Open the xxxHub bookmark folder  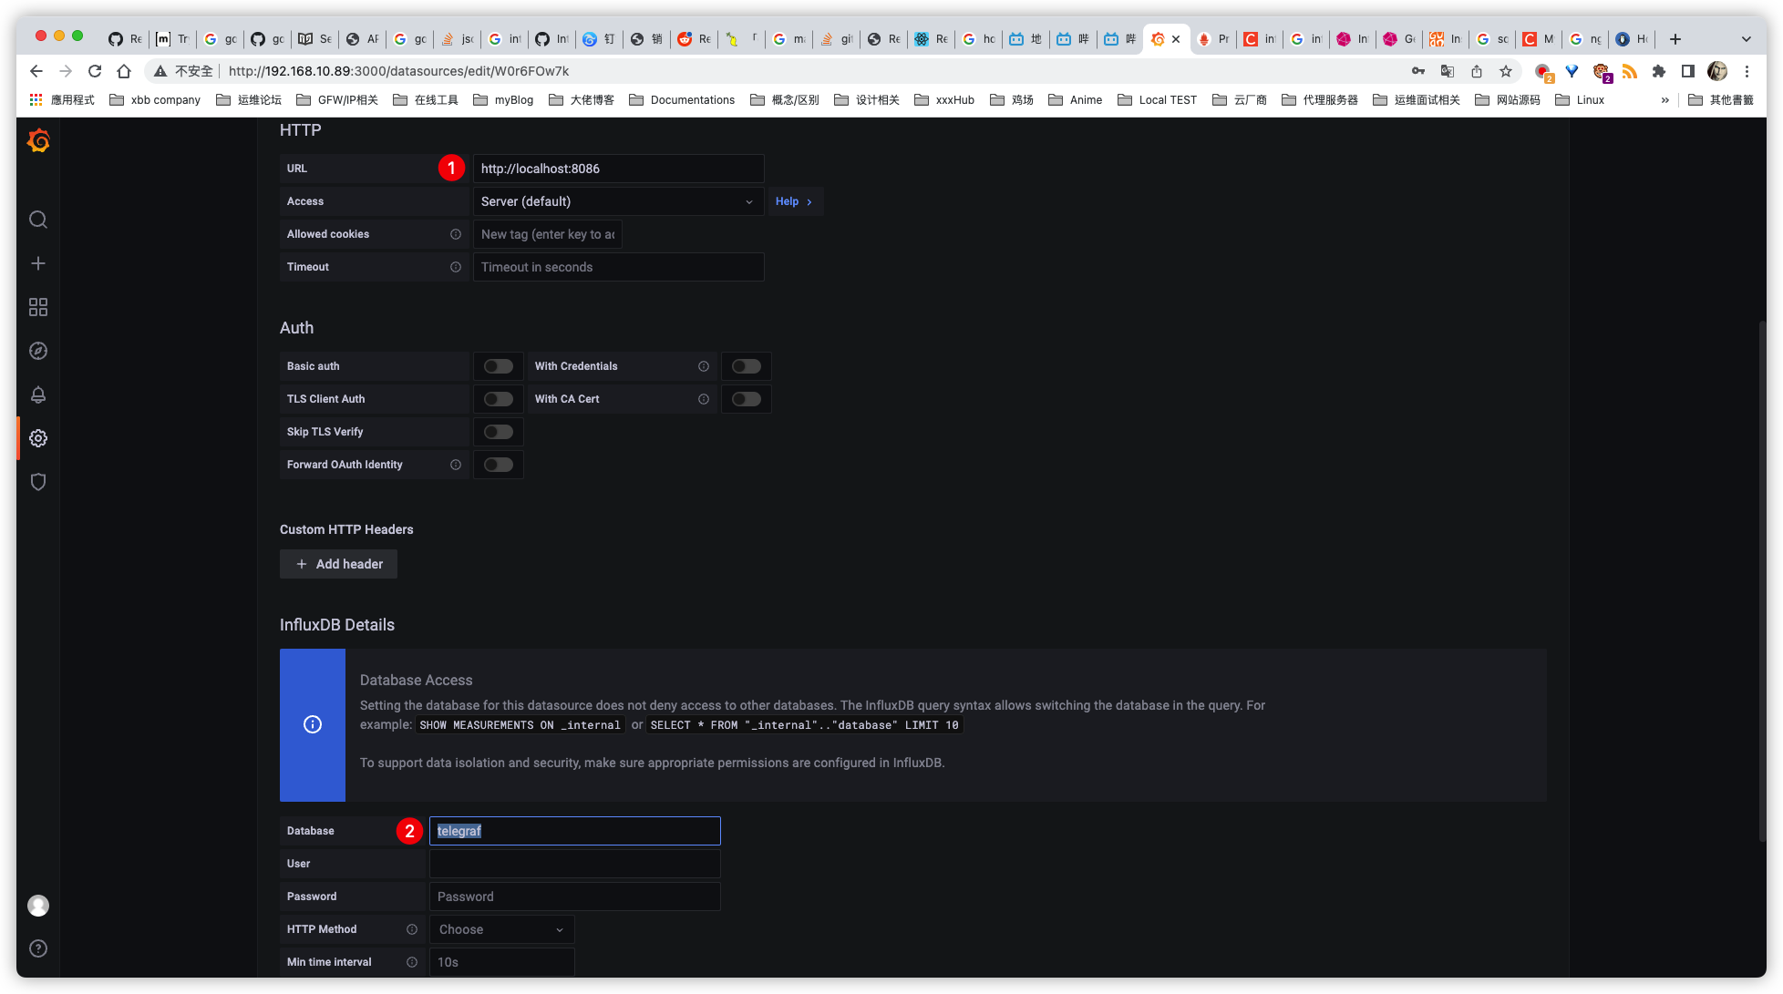pyautogui.click(x=944, y=100)
